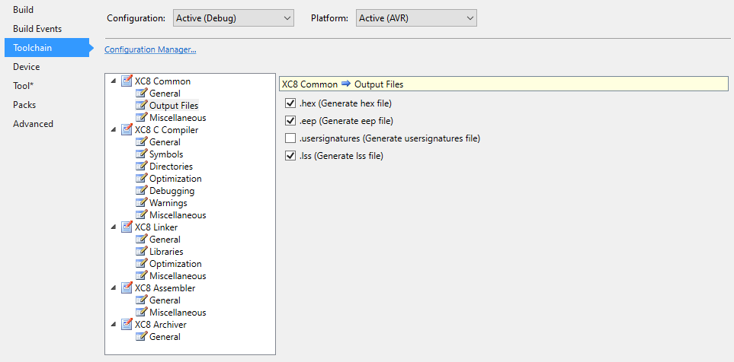Open the Platform dropdown
The width and height of the screenshot is (734, 362).
tap(415, 17)
